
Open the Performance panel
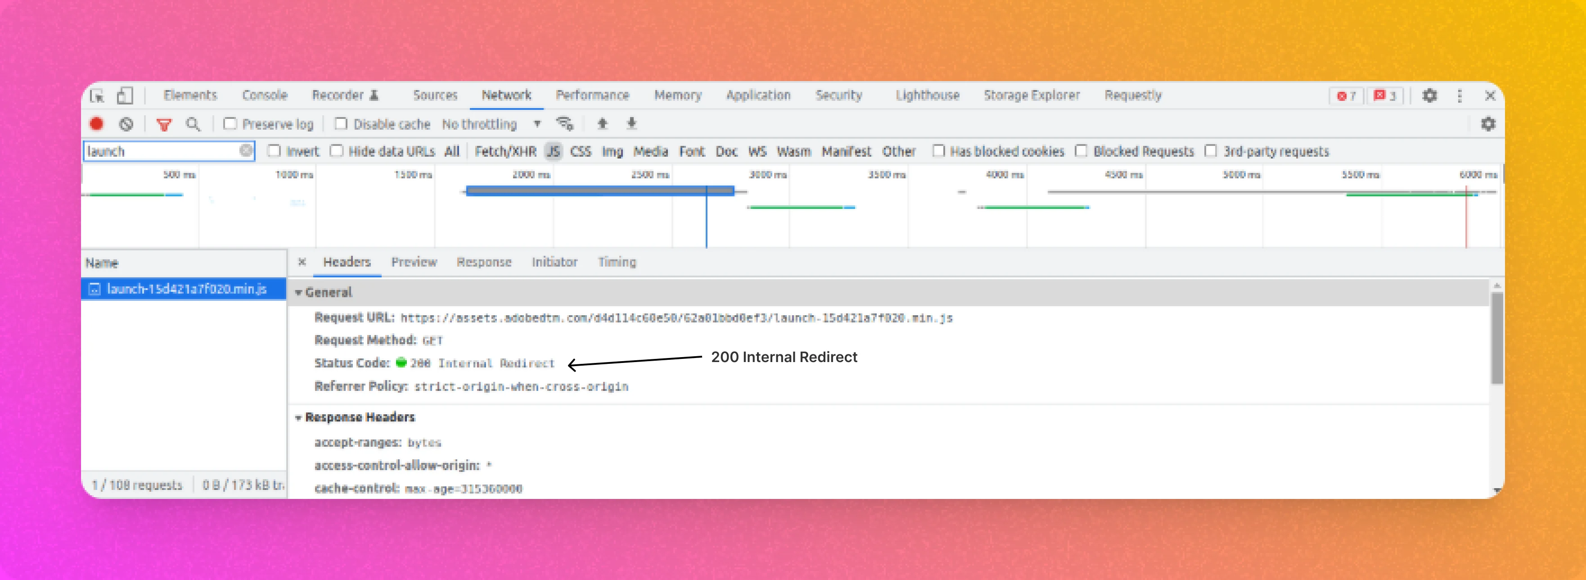tap(592, 95)
